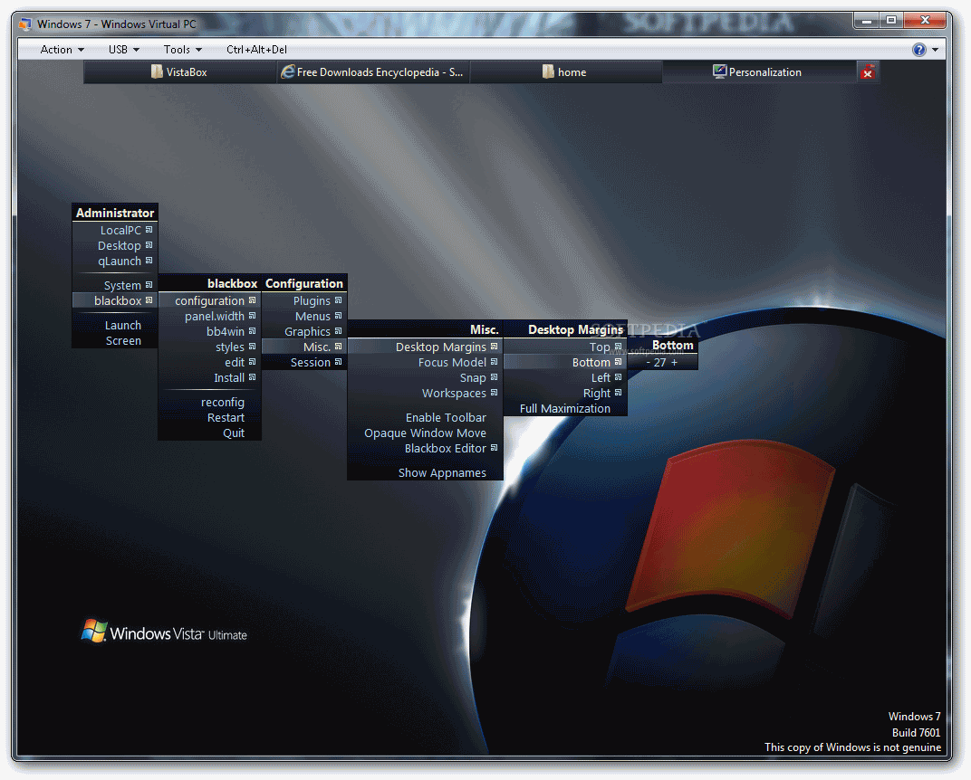
Task: Click the Configuration menu title
Action: 304,284
